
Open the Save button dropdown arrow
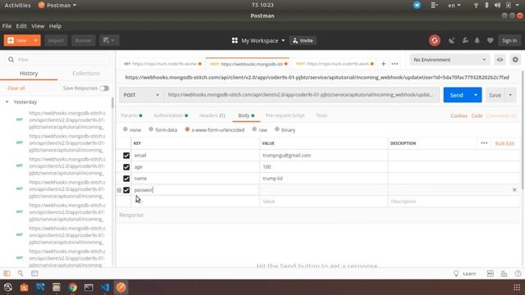510,95
